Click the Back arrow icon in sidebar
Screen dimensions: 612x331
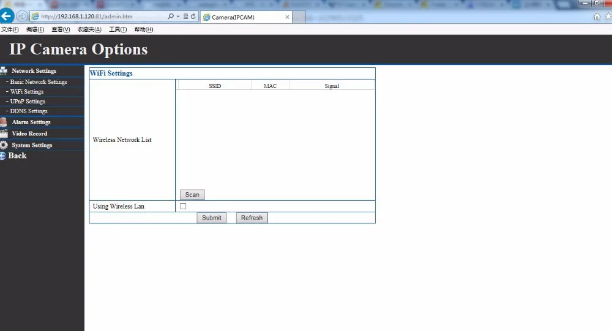[2, 156]
